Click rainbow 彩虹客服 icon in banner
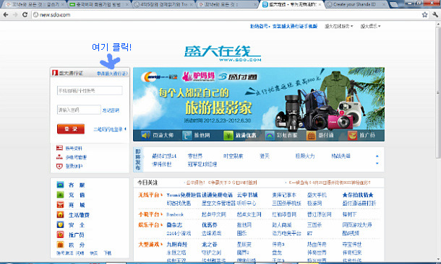Image resolution: width=441 pixels, height=264 pixels. tap(270, 136)
